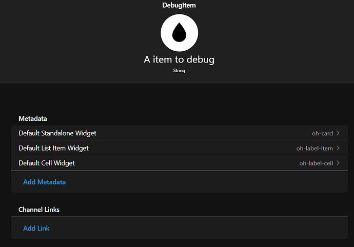Image resolution: width=354 pixels, height=247 pixels.
Task: Select the oh-label-item value text
Action: [x=314, y=148]
